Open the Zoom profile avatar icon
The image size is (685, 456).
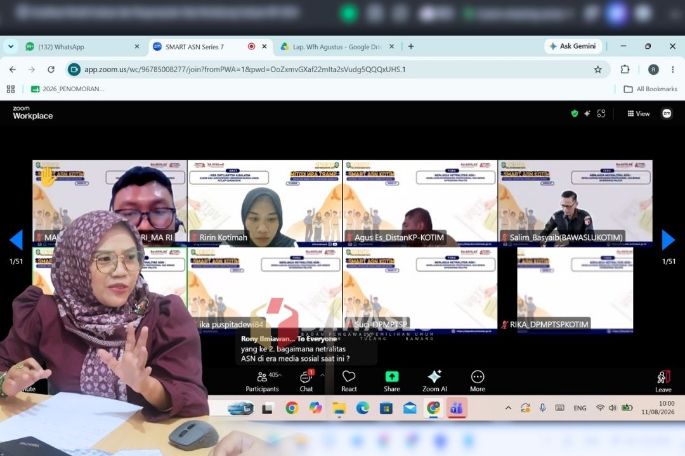tap(667, 113)
